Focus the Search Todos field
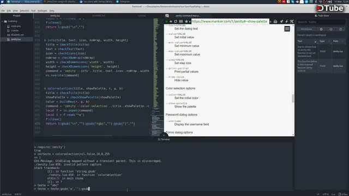Image resolution: width=349 pixels, height=196 pixels. point(321,22)
